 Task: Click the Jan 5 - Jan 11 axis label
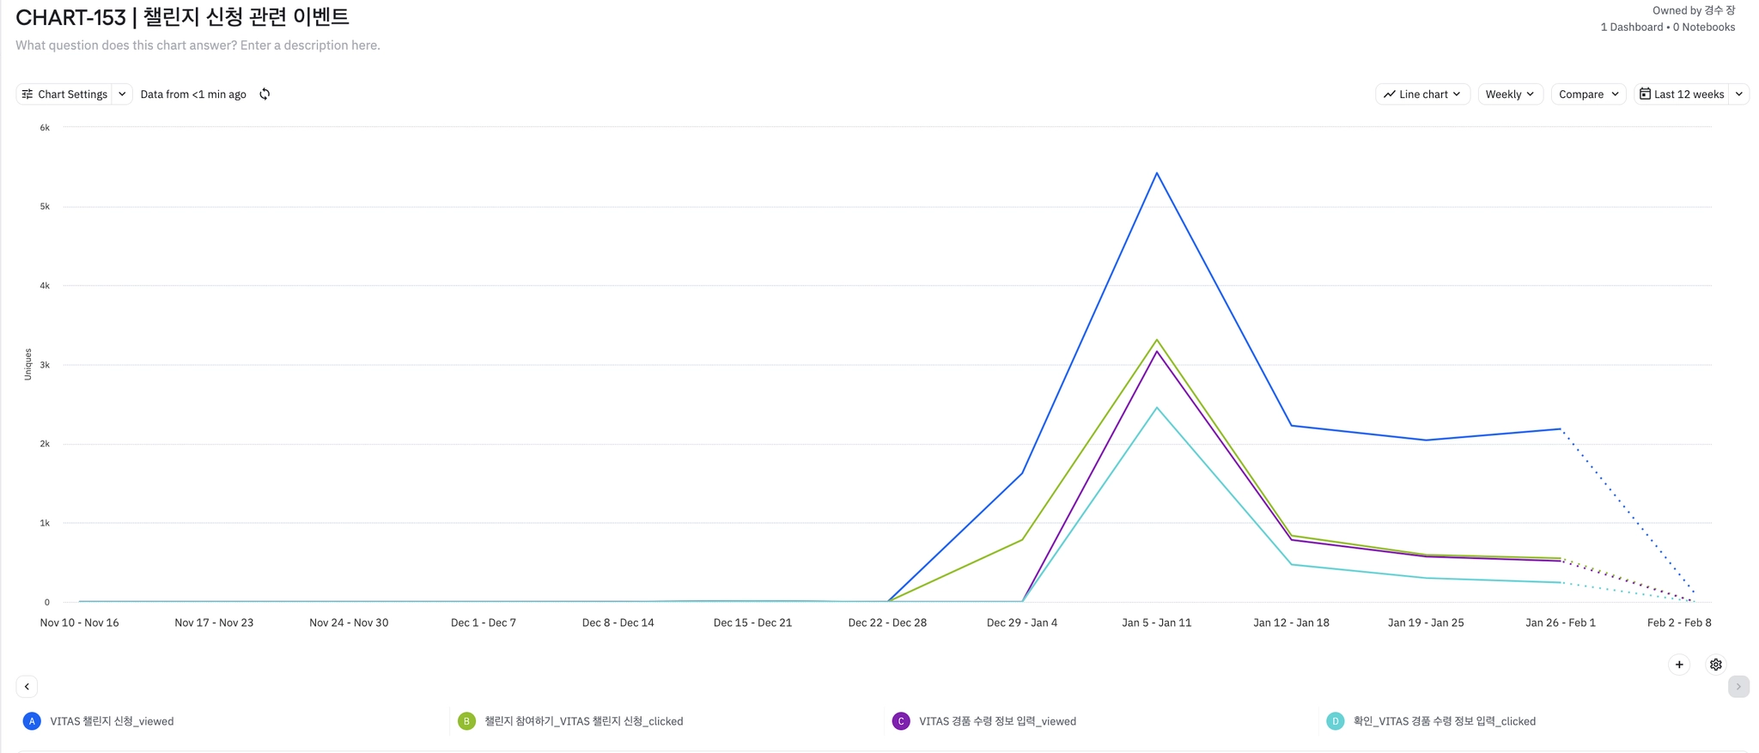click(x=1156, y=622)
